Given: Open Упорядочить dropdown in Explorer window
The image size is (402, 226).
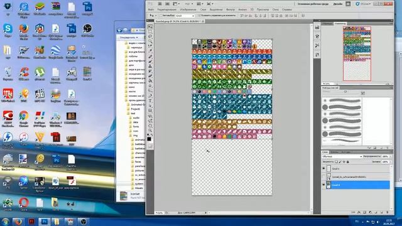Looking at the screenshot, I should [x=129, y=38].
